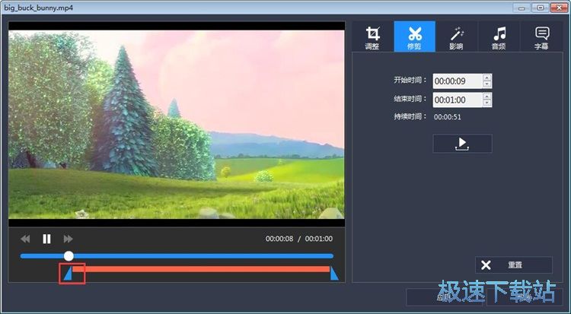The height and width of the screenshot is (314, 571).
Task: Click the playback time 00:00:08 / 00:01:00
Action: coord(299,239)
